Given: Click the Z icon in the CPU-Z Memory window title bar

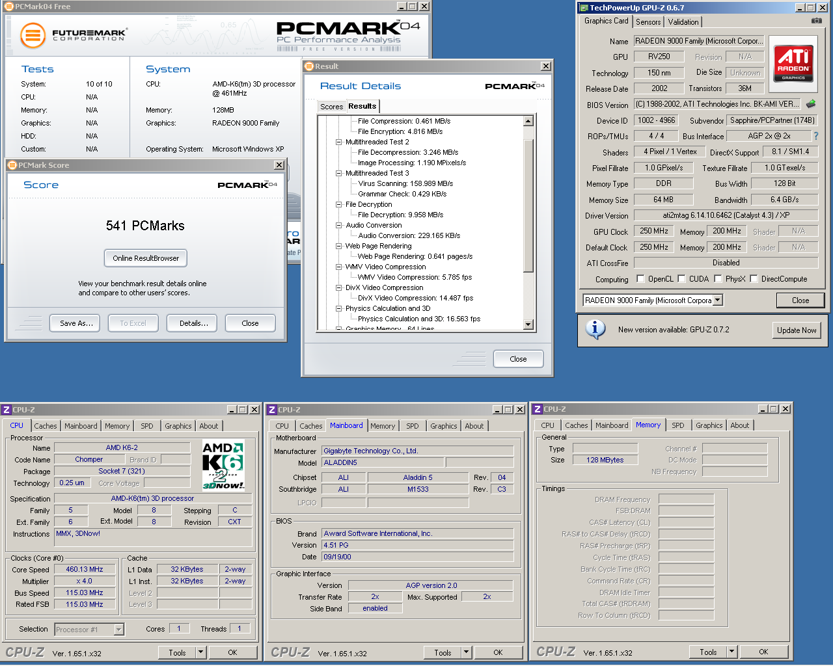Looking at the screenshot, I should 538,409.
